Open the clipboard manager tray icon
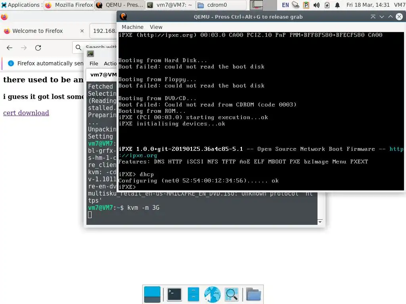This screenshot has width=406, height=304. [x=306, y=5]
